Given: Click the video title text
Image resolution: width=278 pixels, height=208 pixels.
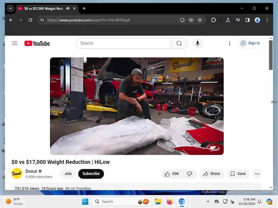Looking at the screenshot, I should tap(61, 162).
